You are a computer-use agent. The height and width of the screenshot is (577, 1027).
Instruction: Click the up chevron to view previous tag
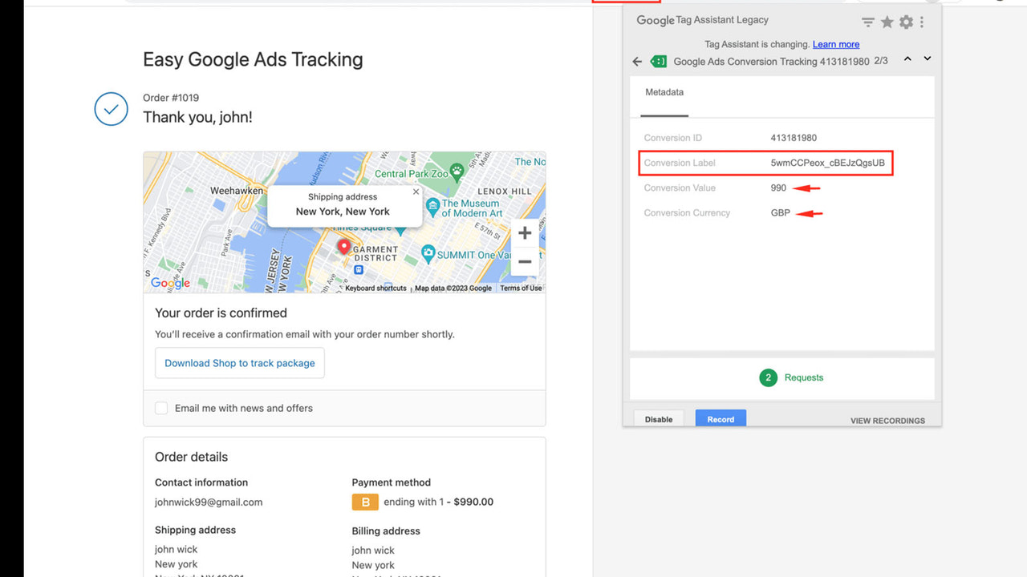point(907,58)
